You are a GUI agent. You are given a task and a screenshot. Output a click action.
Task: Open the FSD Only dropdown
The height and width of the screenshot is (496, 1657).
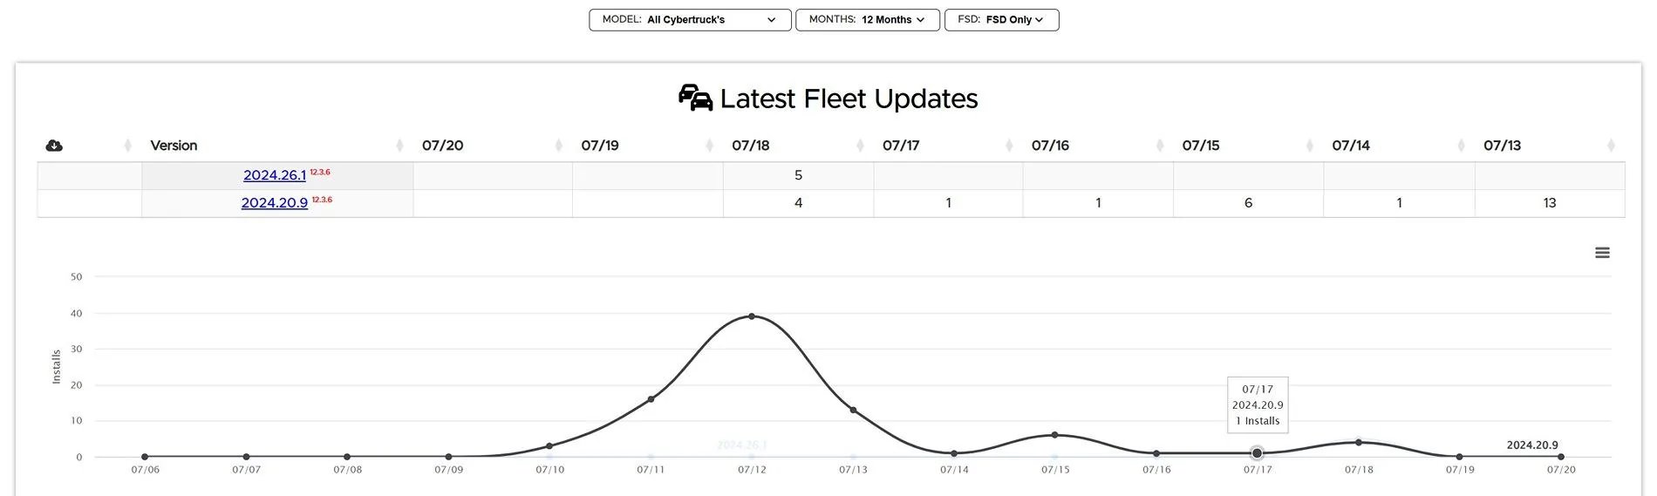coord(1001,19)
